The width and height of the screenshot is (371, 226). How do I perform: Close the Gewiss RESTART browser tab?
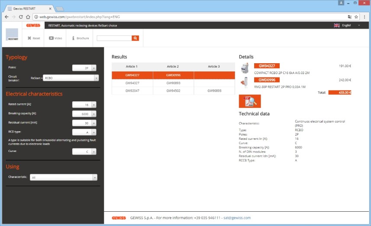pos(50,9)
